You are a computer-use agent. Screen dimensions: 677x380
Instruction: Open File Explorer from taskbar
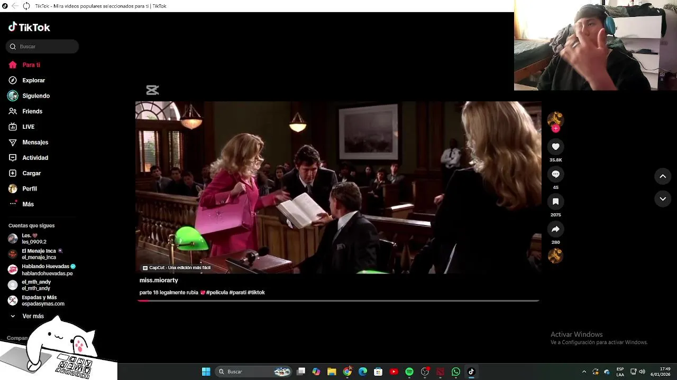pos(332,372)
